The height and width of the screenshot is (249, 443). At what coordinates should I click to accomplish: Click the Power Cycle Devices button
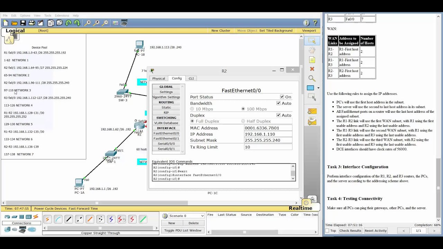tap(50, 209)
